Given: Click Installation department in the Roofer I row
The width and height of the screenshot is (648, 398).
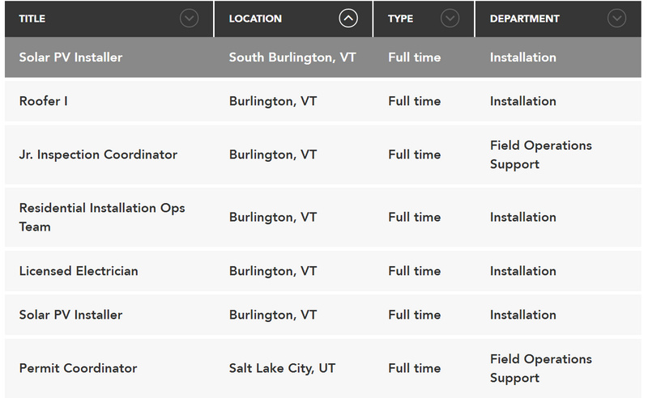Looking at the screenshot, I should [522, 101].
